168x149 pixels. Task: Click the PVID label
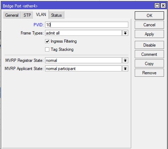39,25
